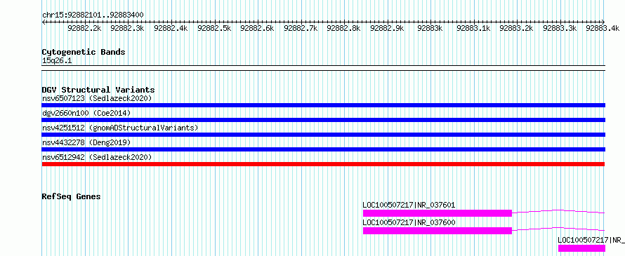This screenshot has width=625, height=256.
Task: Click the 92883.4k ruler tick label
Action: pos(603,28)
